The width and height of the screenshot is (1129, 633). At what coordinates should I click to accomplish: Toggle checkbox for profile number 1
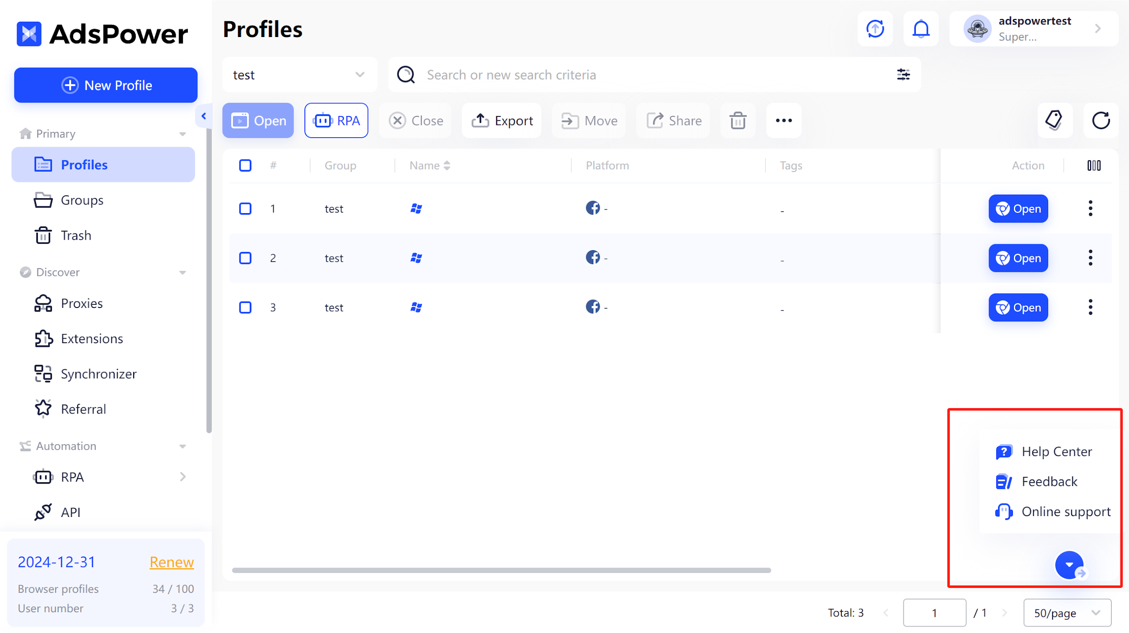click(x=246, y=208)
